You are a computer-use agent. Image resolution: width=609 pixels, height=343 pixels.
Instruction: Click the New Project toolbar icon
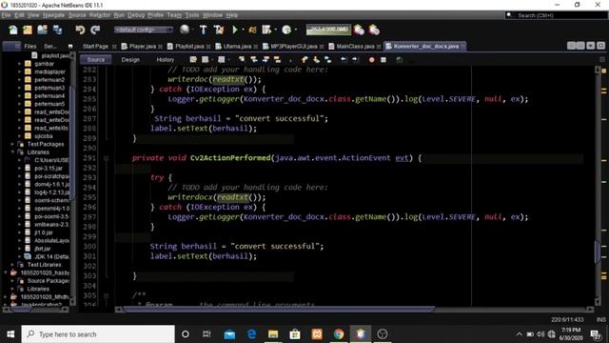click(x=28, y=30)
